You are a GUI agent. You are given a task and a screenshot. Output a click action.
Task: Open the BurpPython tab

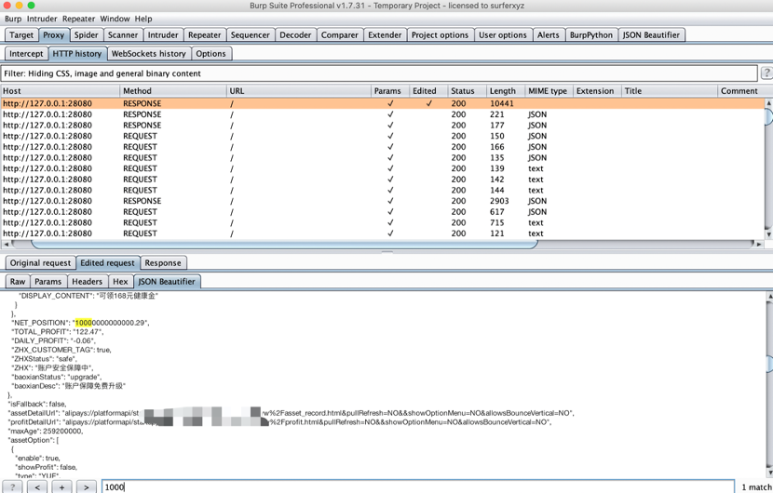(591, 35)
